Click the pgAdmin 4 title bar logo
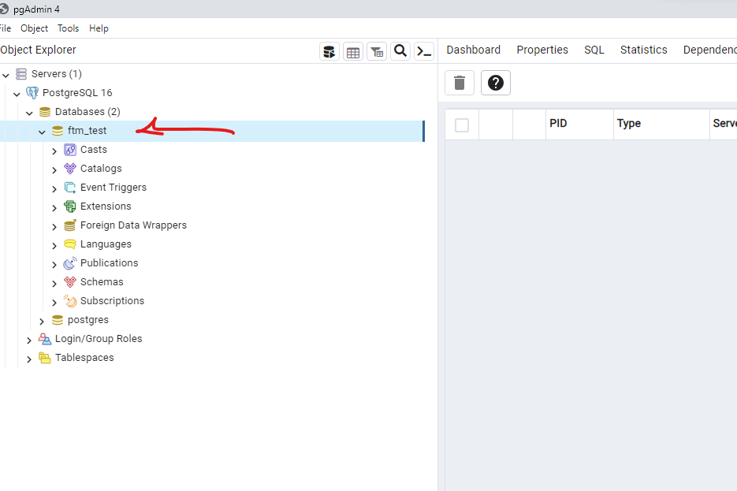Image resolution: width=737 pixels, height=491 pixels. (4, 9)
